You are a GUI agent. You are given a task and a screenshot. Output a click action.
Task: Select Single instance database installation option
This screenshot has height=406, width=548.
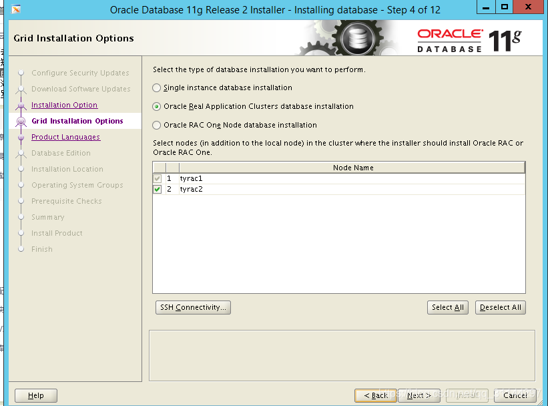coord(157,87)
